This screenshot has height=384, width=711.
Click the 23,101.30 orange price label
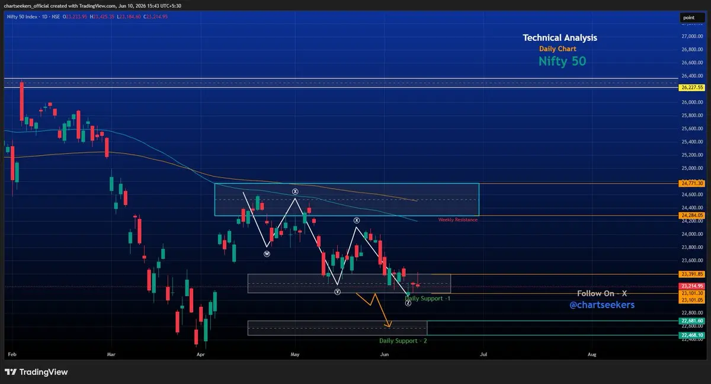[x=692, y=293]
